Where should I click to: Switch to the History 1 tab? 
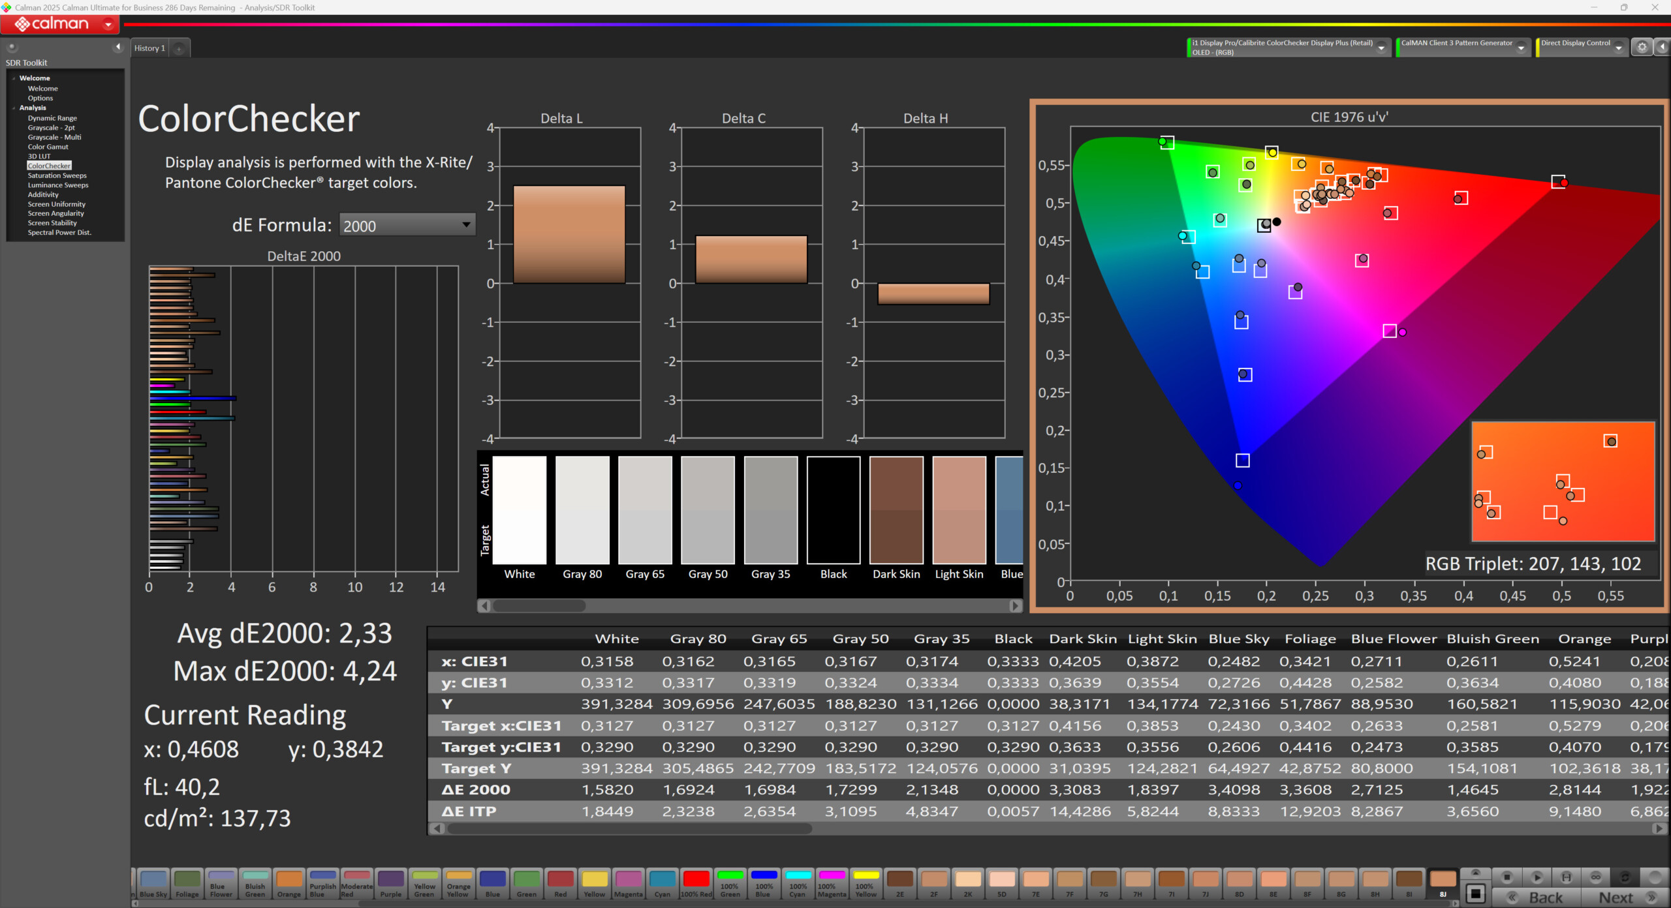(149, 48)
